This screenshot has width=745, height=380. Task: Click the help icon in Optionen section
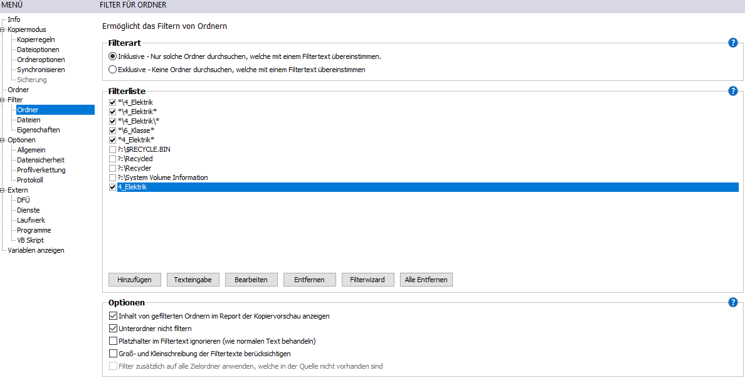point(732,302)
